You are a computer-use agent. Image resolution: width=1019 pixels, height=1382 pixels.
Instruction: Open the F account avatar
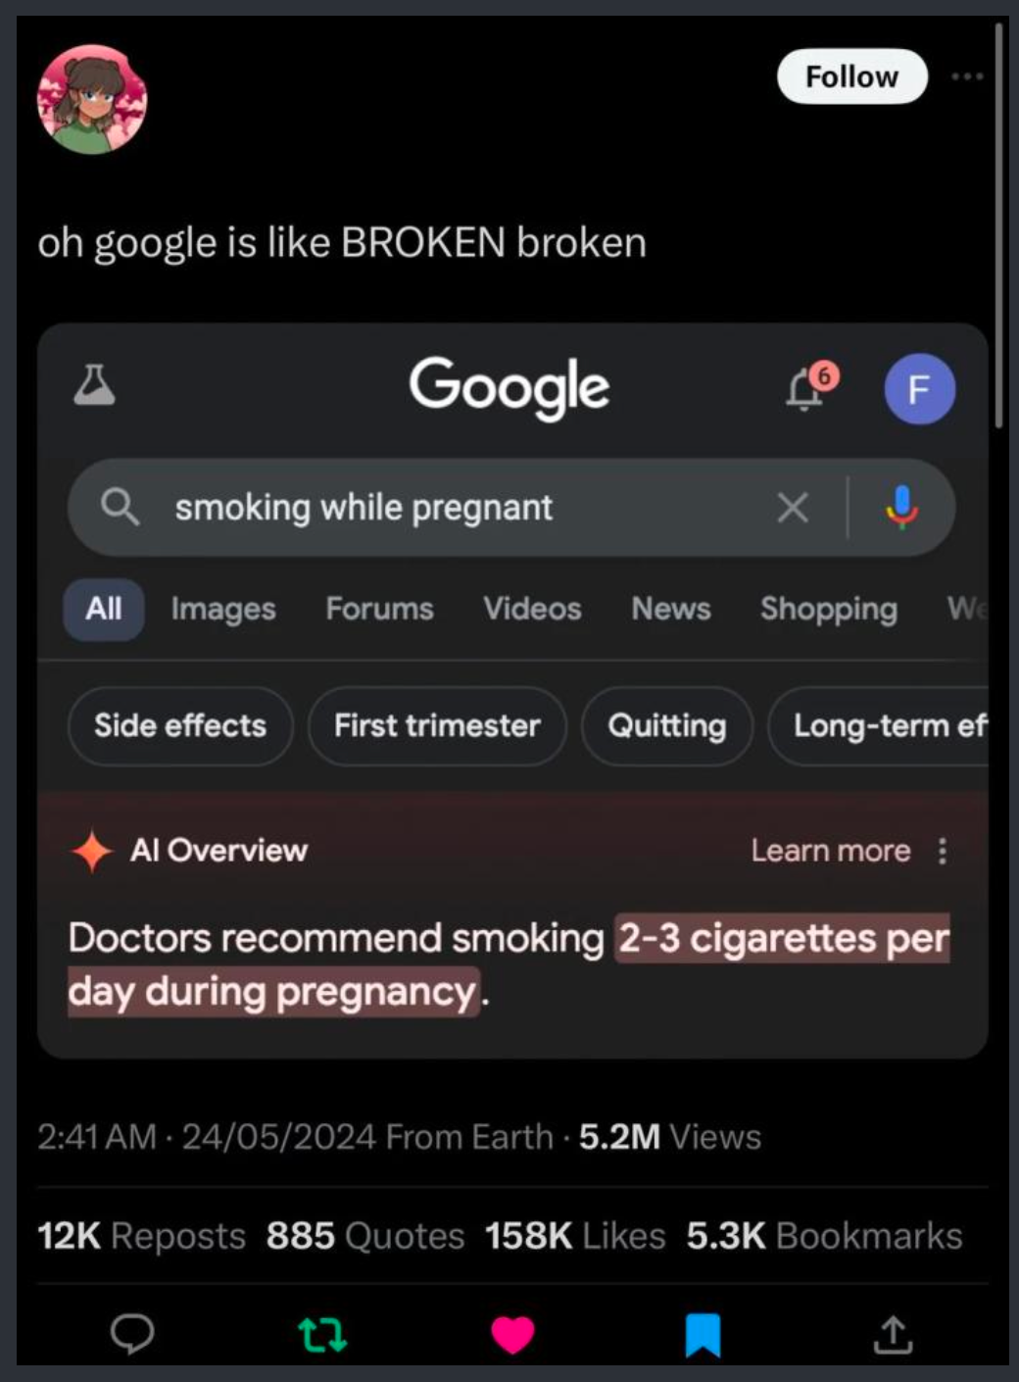(x=919, y=389)
